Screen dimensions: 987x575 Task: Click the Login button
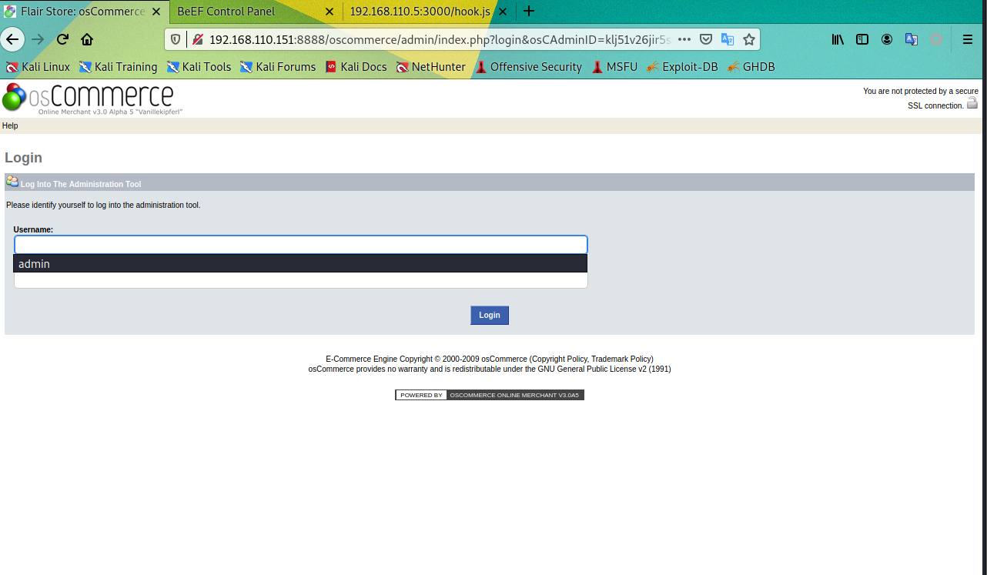coord(490,315)
